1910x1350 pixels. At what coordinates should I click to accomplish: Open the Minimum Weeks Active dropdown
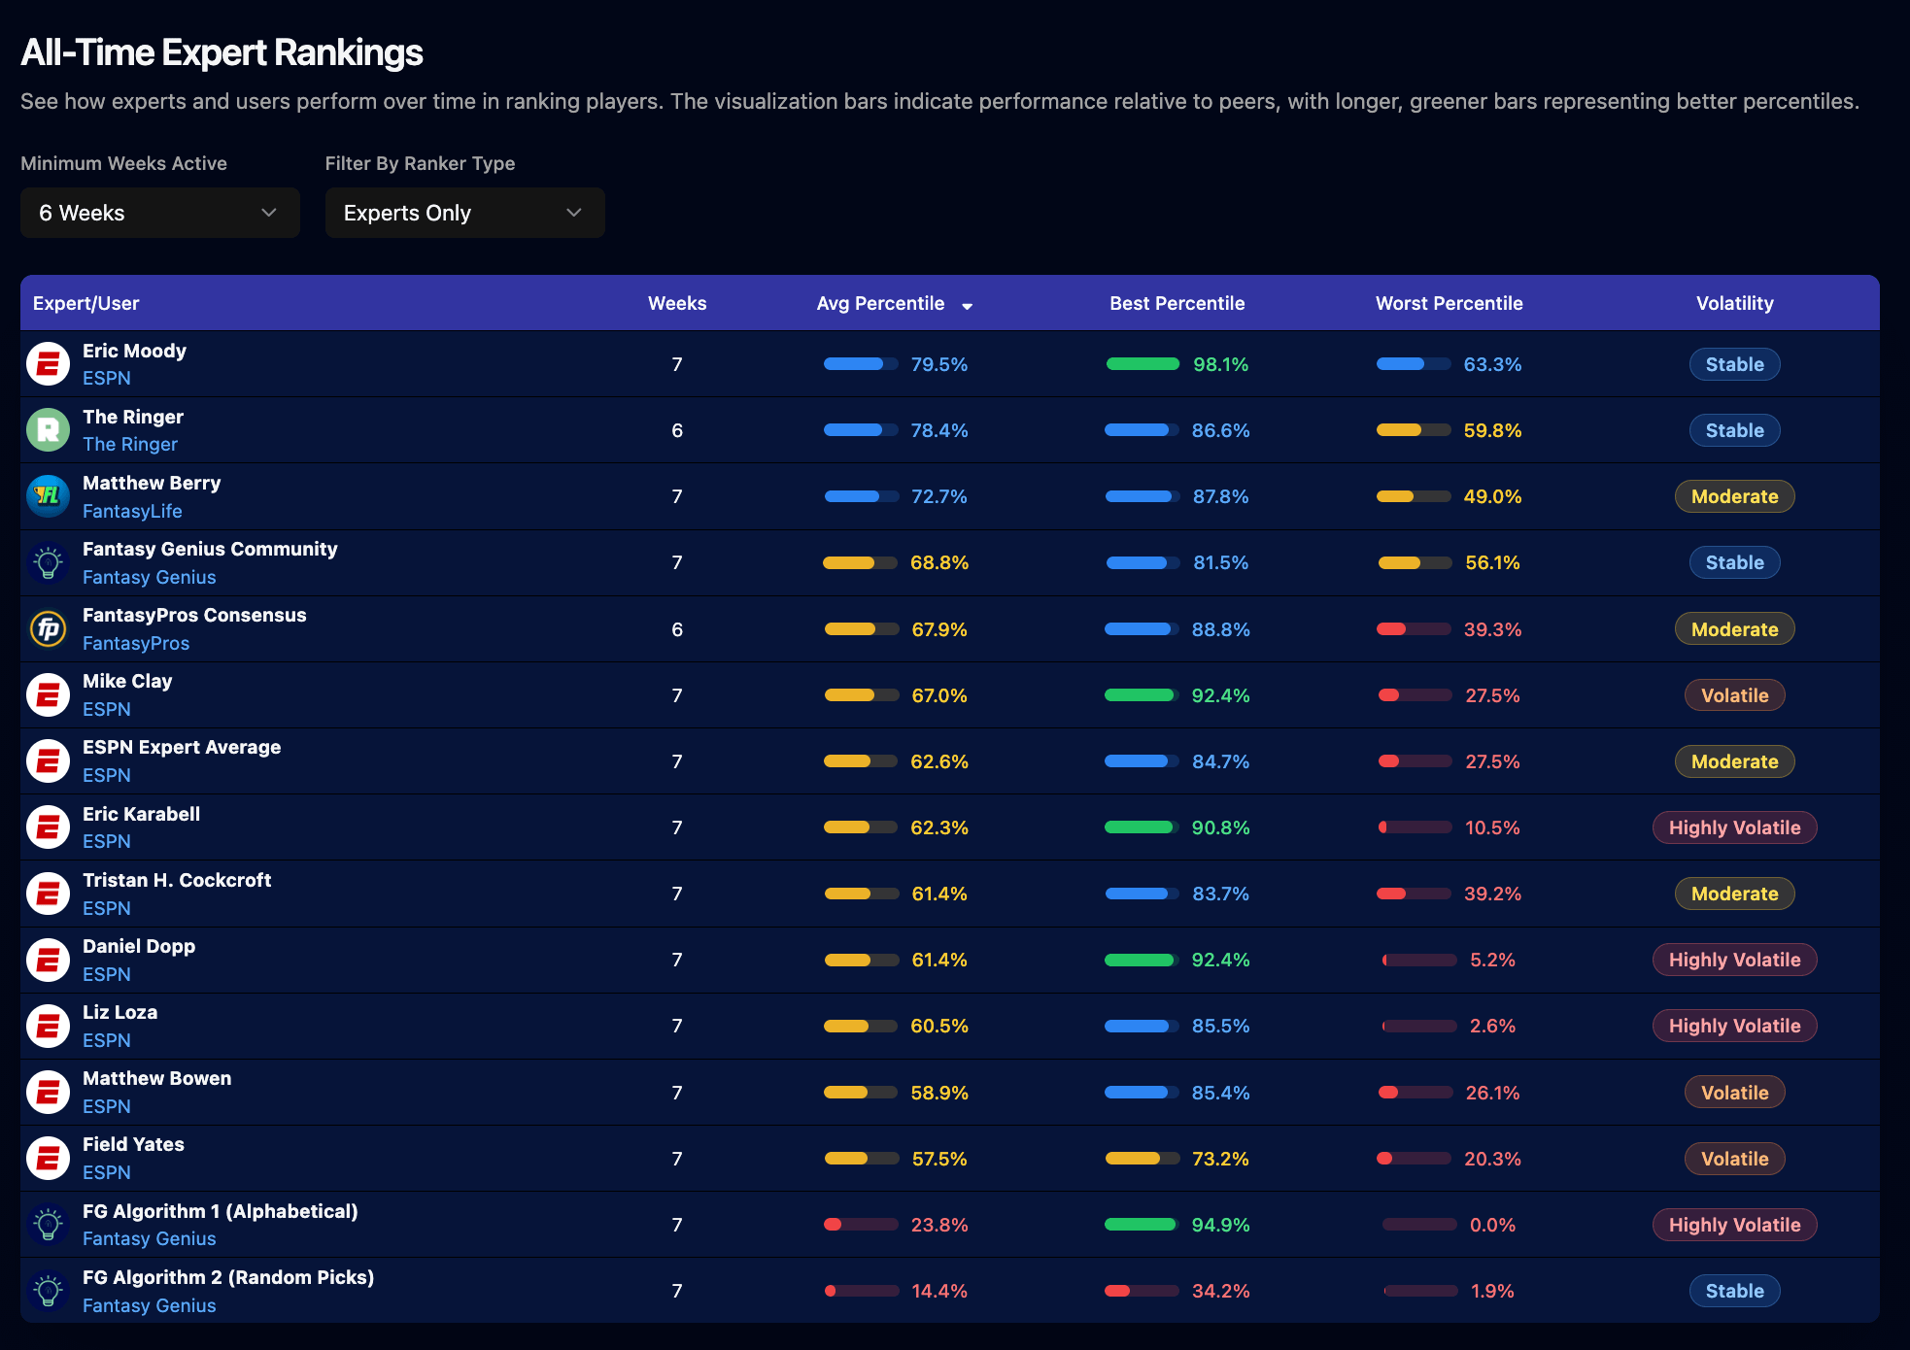[x=159, y=213]
